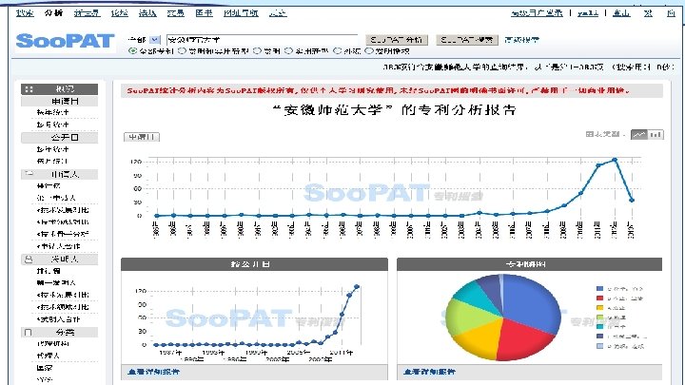Select the 实用新型 radio button
Image resolution: width=685 pixels, height=385 pixels.
(289, 51)
